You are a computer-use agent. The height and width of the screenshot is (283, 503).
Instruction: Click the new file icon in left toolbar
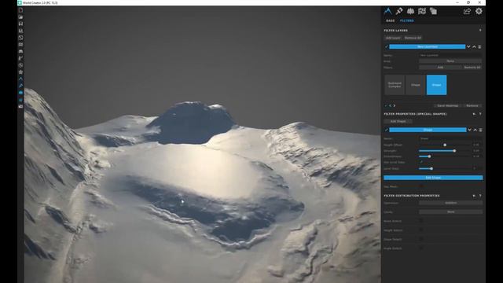(x=20, y=10)
